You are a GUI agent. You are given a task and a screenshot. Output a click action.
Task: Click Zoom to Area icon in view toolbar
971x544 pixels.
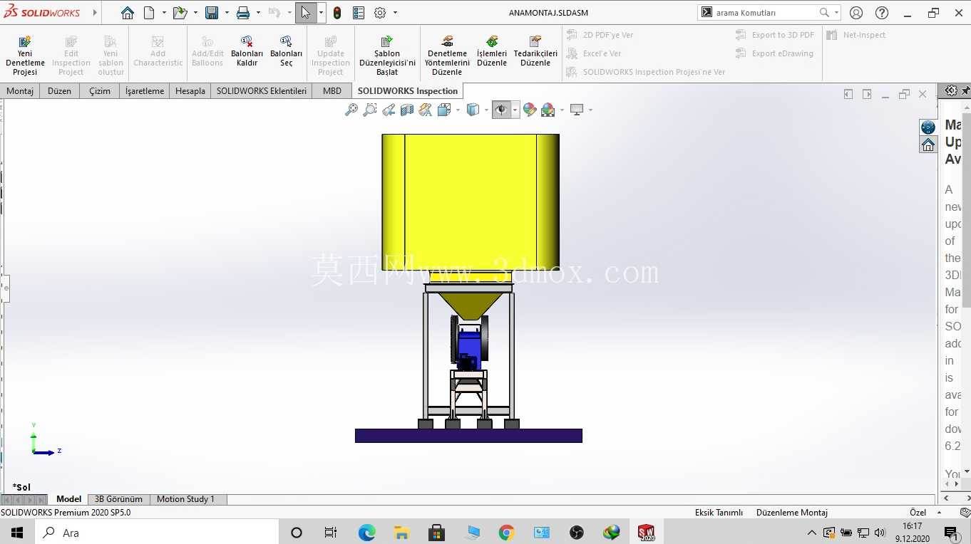370,110
